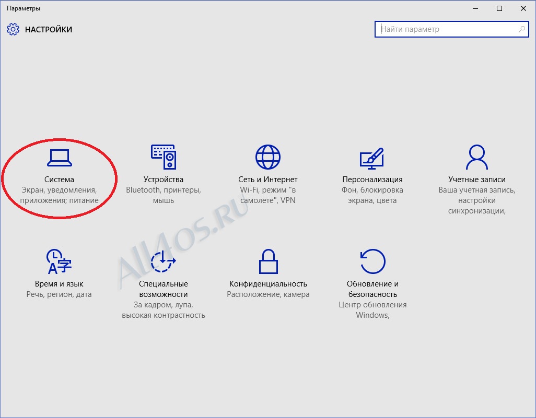Close the Параметры window

[523, 8]
